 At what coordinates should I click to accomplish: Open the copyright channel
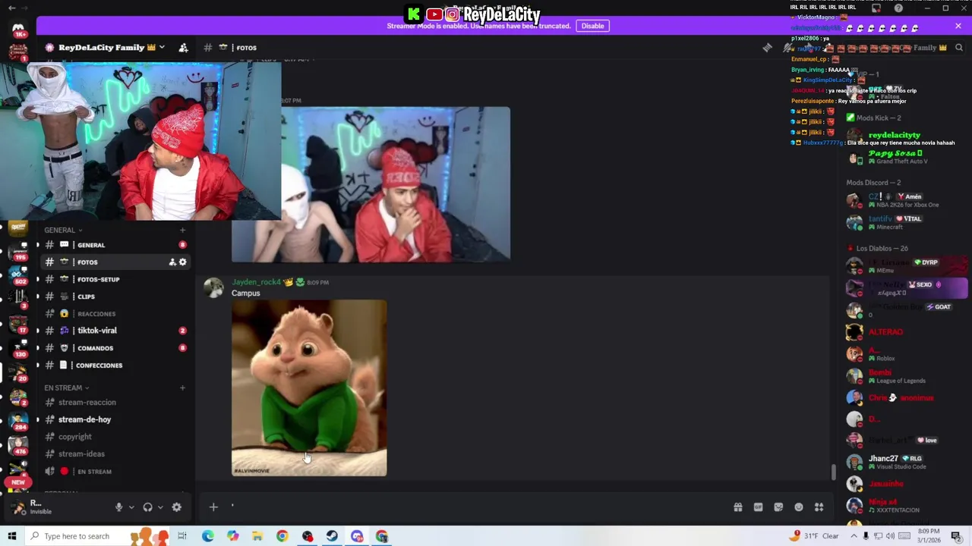114,437
